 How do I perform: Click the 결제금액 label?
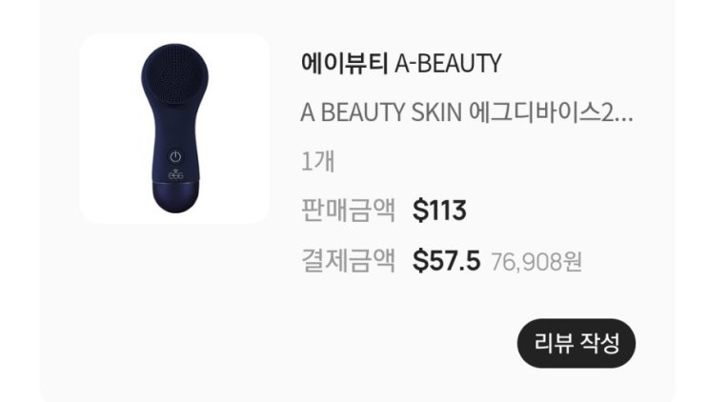tap(348, 260)
